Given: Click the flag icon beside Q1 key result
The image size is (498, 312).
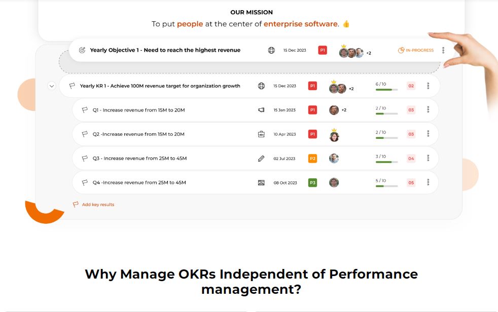Looking at the screenshot, I should (x=85, y=110).
